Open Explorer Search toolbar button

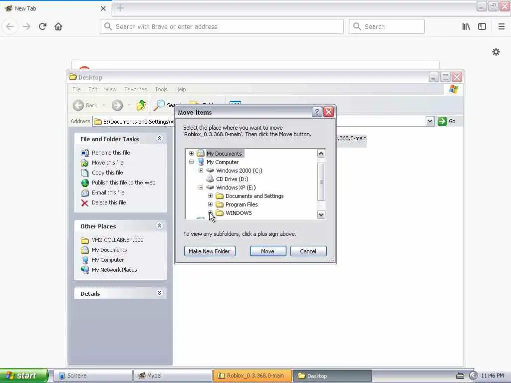point(165,105)
